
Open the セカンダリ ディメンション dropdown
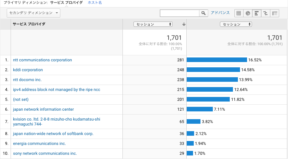click(x=34, y=13)
